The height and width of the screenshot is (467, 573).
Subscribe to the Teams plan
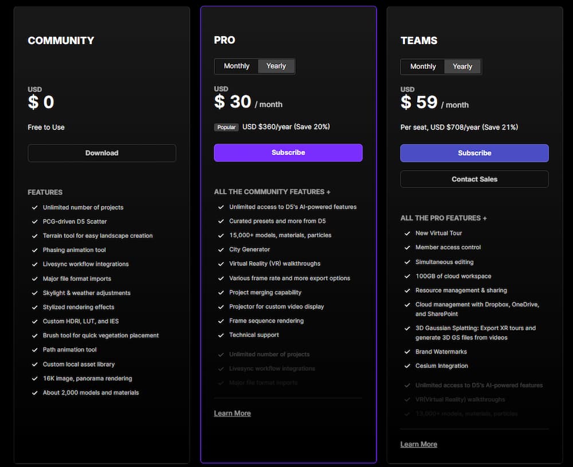pyautogui.click(x=474, y=153)
